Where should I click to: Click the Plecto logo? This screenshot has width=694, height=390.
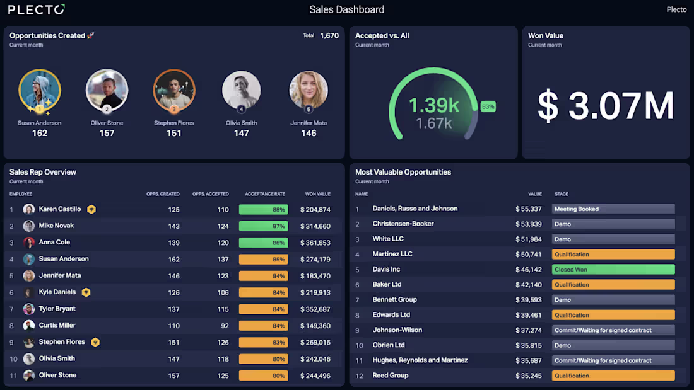point(37,9)
